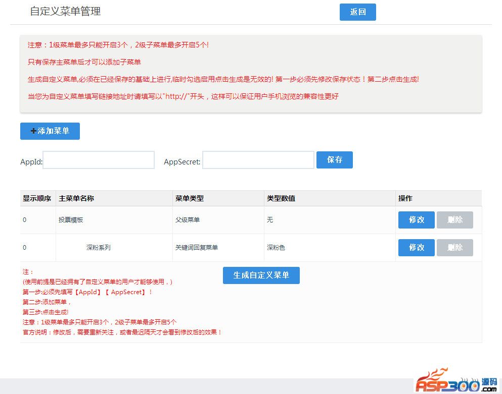502x394 pixels.
Task: Click the note line 第三步:点击生成!
Action: [x=45, y=312]
